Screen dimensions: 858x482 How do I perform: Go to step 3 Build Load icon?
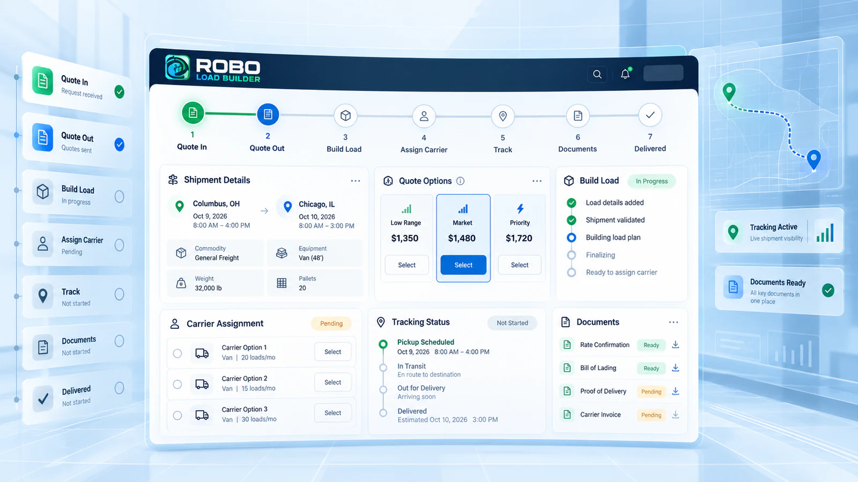click(x=345, y=116)
